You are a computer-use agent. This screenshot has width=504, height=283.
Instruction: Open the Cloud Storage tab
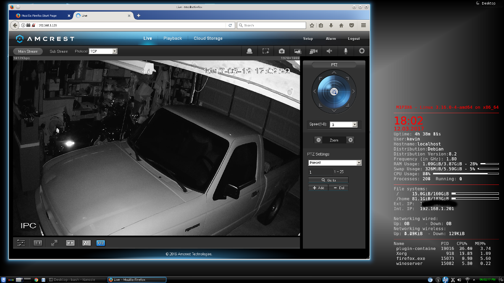208,39
